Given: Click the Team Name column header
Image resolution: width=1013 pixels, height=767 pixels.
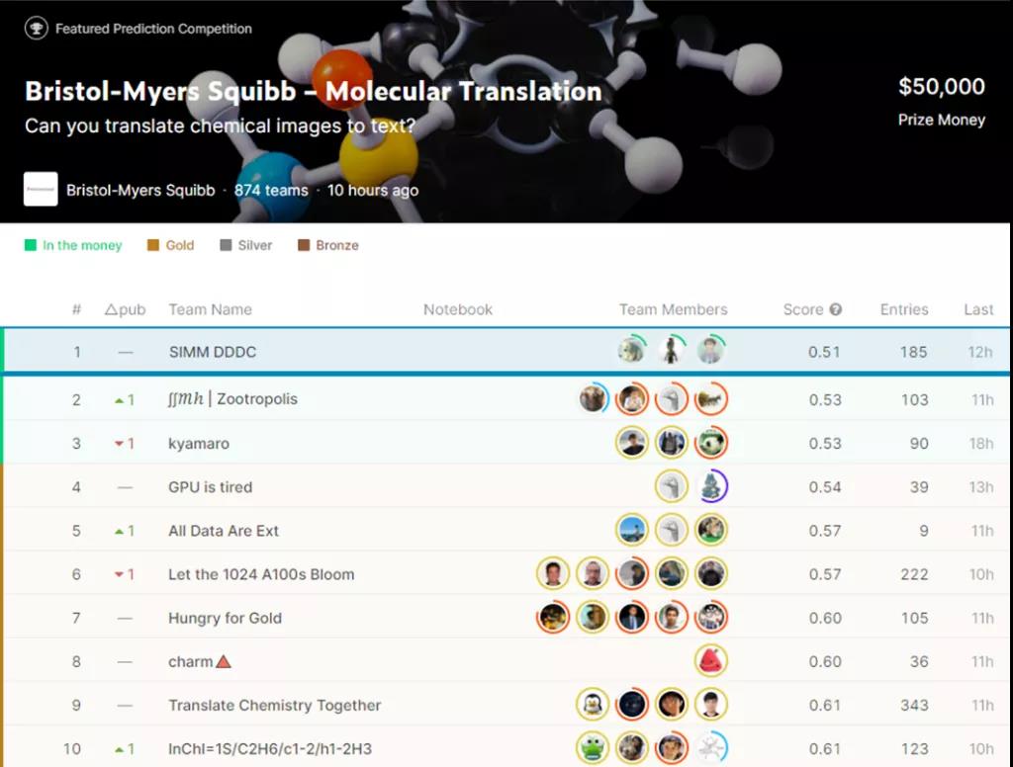Looking at the screenshot, I should coord(210,309).
